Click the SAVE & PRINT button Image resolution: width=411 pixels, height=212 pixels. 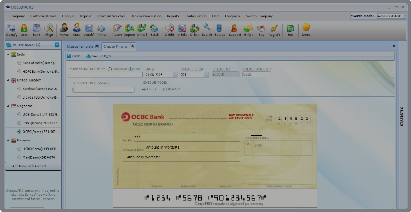(x=100, y=56)
